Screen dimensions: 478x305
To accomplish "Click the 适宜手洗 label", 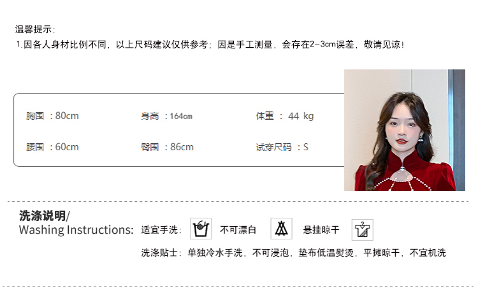I will [161, 230].
